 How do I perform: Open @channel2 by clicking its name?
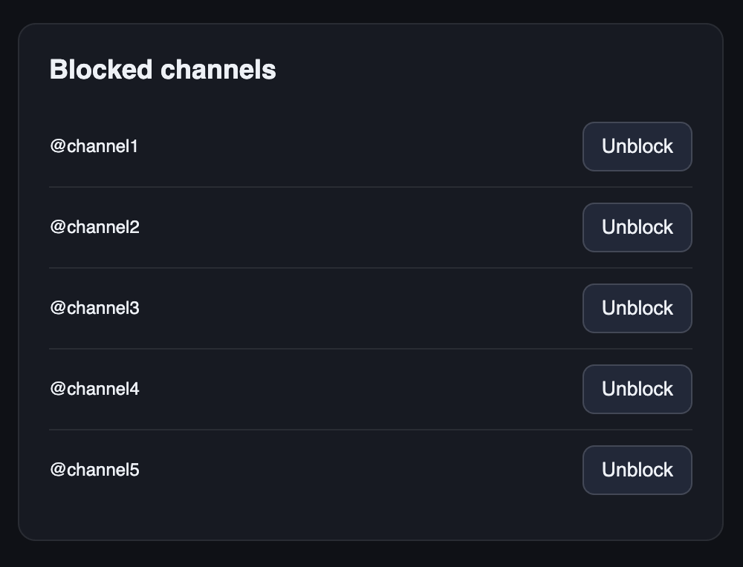pyautogui.click(x=94, y=227)
